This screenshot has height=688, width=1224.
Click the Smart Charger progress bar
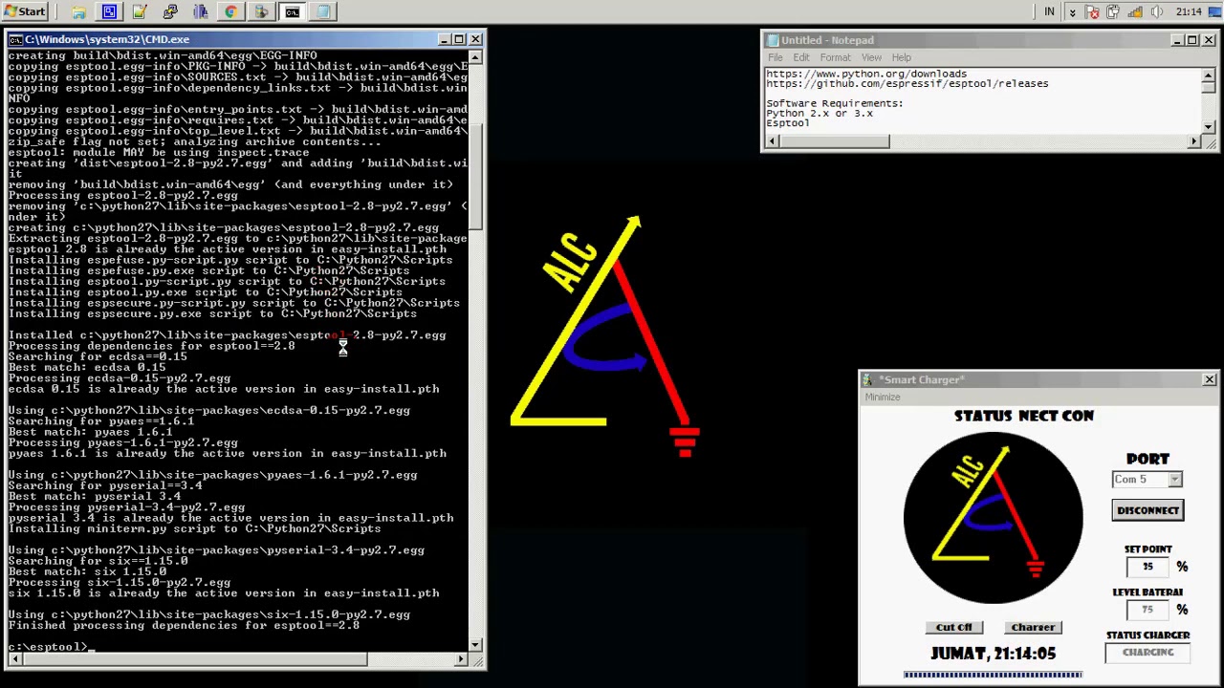[993, 675]
